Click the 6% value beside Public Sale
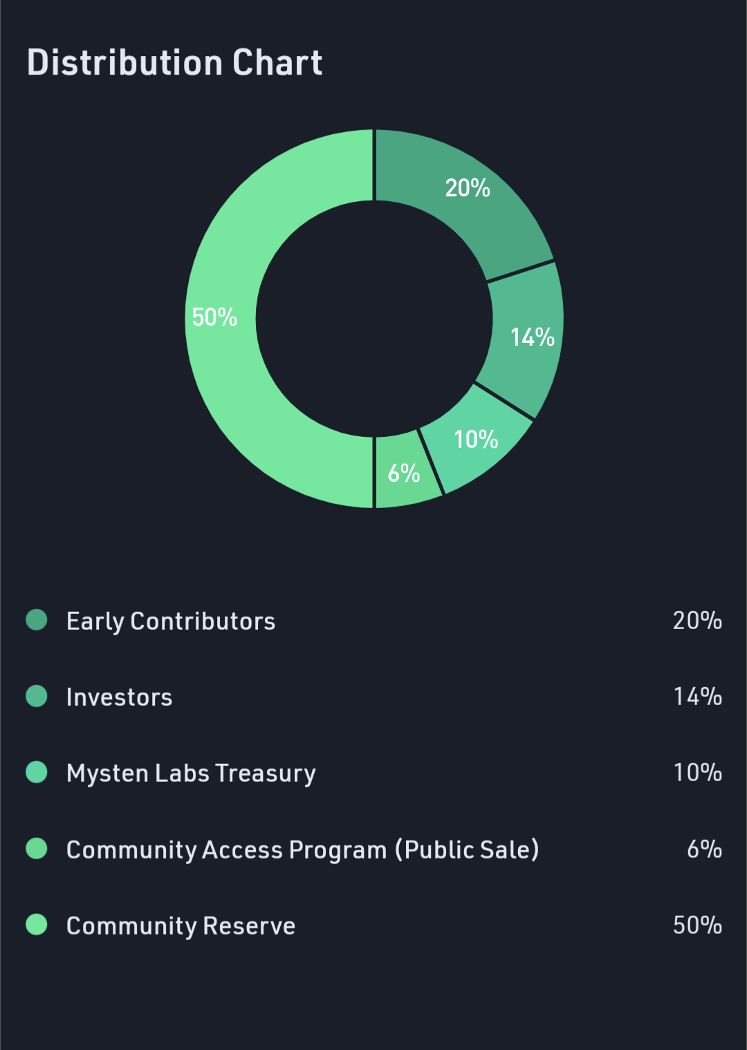This screenshot has width=747, height=1050. pyautogui.click(x=704, y=849)
